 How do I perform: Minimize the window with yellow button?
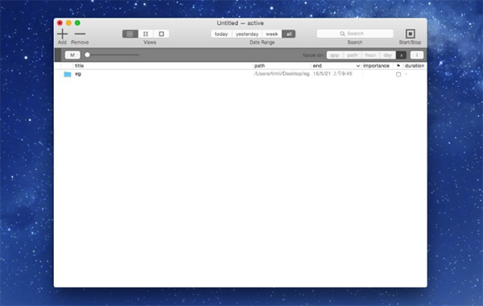tap(68, 23)
